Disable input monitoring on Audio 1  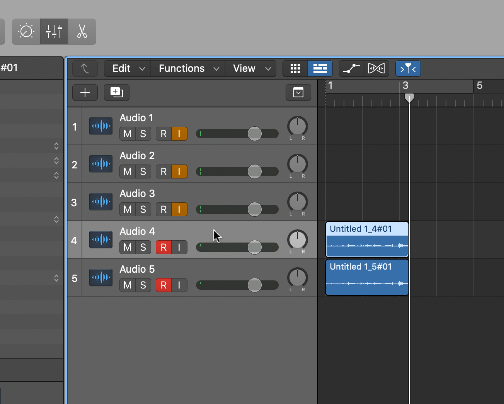pyautogui.click(x=179, y=134)
